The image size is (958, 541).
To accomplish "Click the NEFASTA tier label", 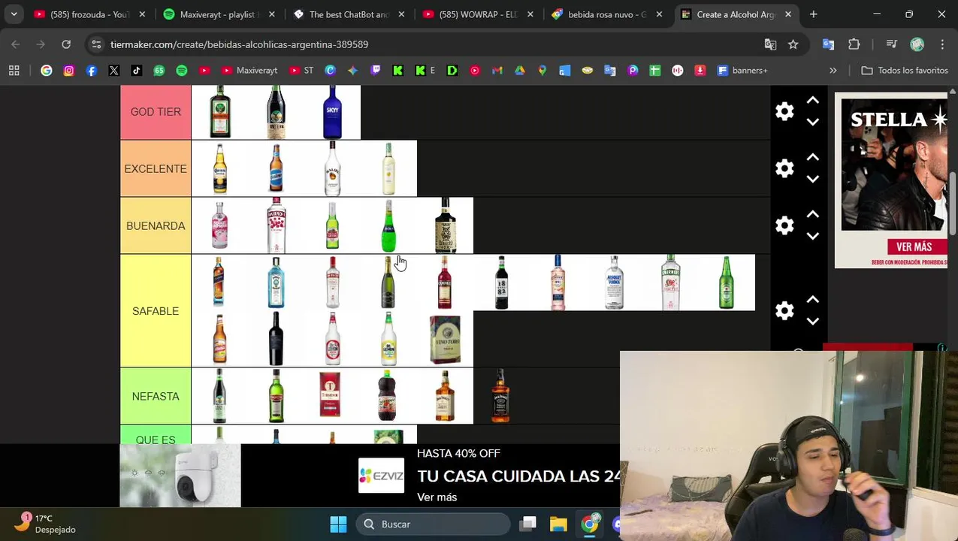I will pos(156,396).
